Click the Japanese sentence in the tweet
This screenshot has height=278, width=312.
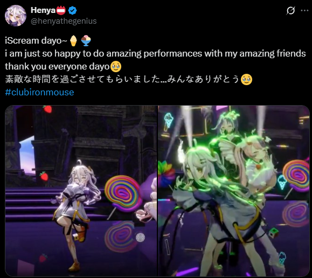tap(122, 79)
